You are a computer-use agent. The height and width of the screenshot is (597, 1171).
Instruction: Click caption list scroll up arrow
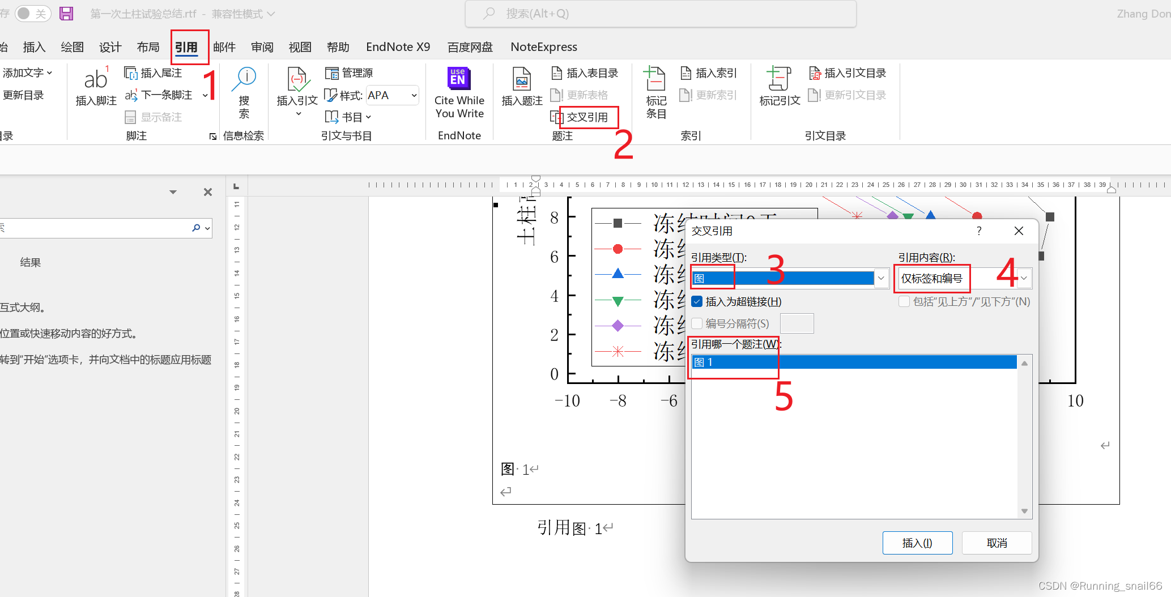click(x=1024, y=363)
